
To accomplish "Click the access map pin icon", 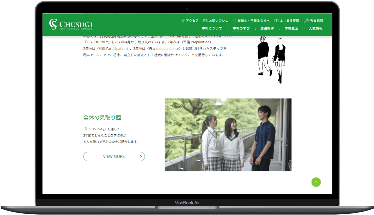I will point(183,21).
